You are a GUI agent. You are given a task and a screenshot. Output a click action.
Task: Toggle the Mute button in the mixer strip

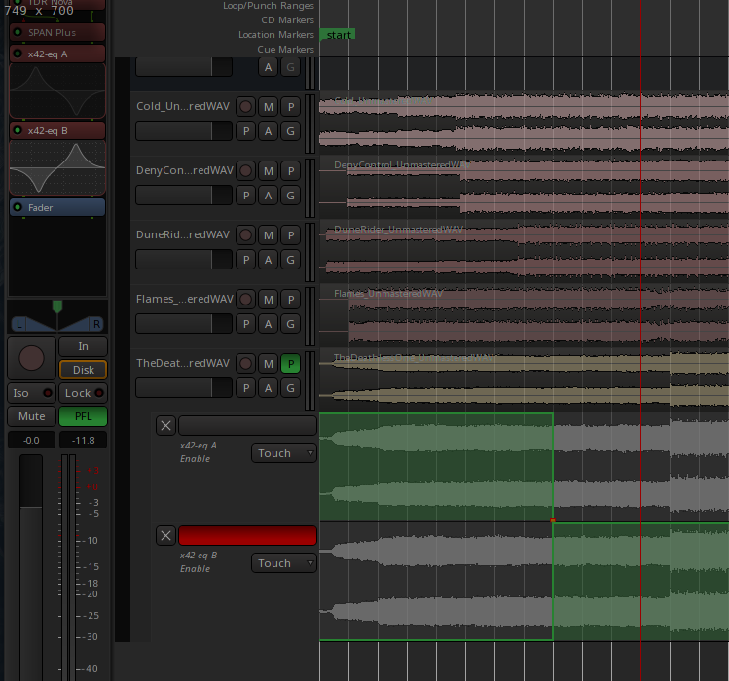[32, 416]
